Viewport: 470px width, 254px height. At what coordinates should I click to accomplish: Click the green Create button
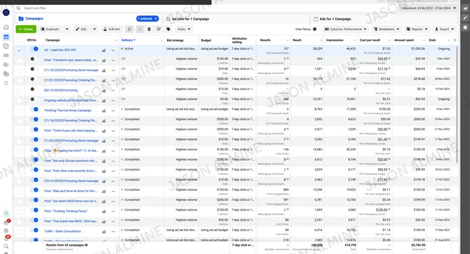tap(26, 29)
